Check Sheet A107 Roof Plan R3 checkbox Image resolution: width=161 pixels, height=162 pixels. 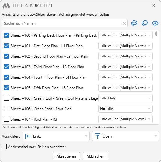[x=6, y=119]
